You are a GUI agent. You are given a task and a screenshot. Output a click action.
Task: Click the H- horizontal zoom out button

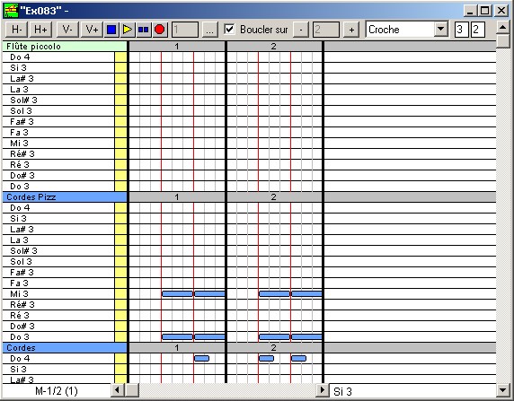pyautogui.click(x=17, y=30)
